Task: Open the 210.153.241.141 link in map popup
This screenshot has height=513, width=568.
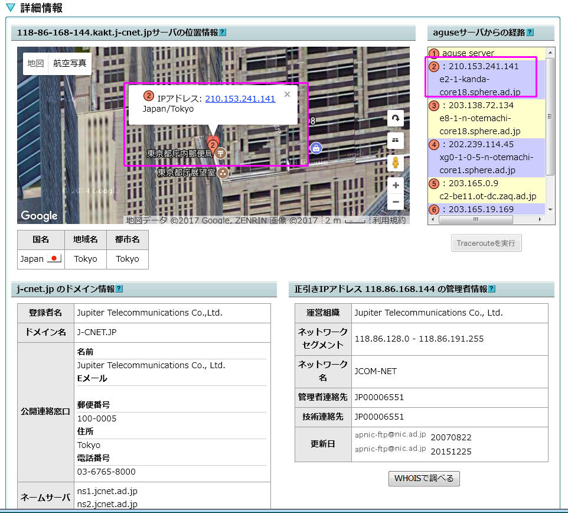Action: 240,99
